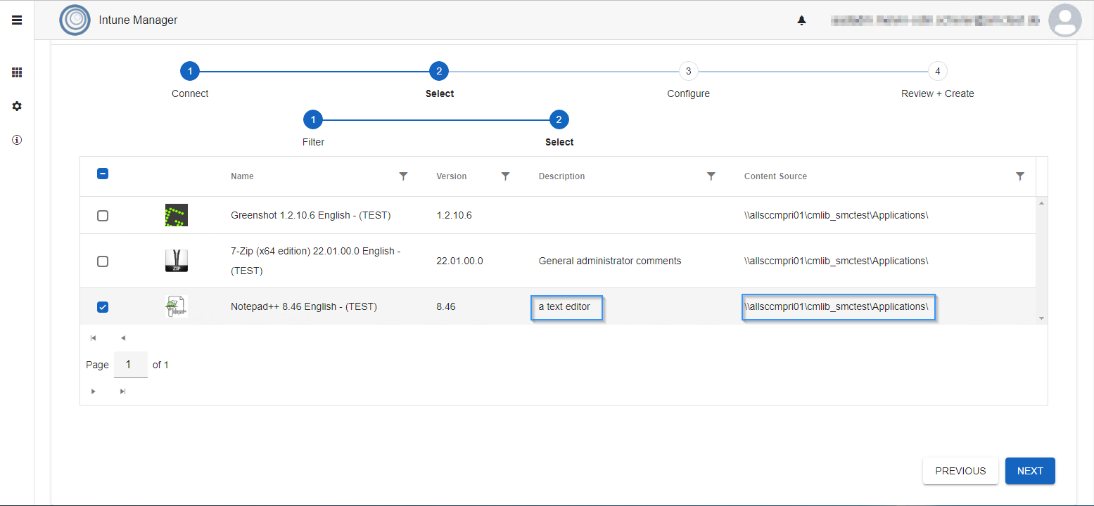
Task: Go to sub-step 2 Select
Action: point(559,119)
